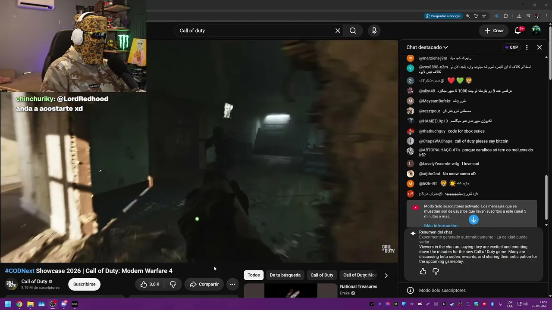Open the #CODNext hashtag link
Viewport: 552px width, 310px height.
20,271
